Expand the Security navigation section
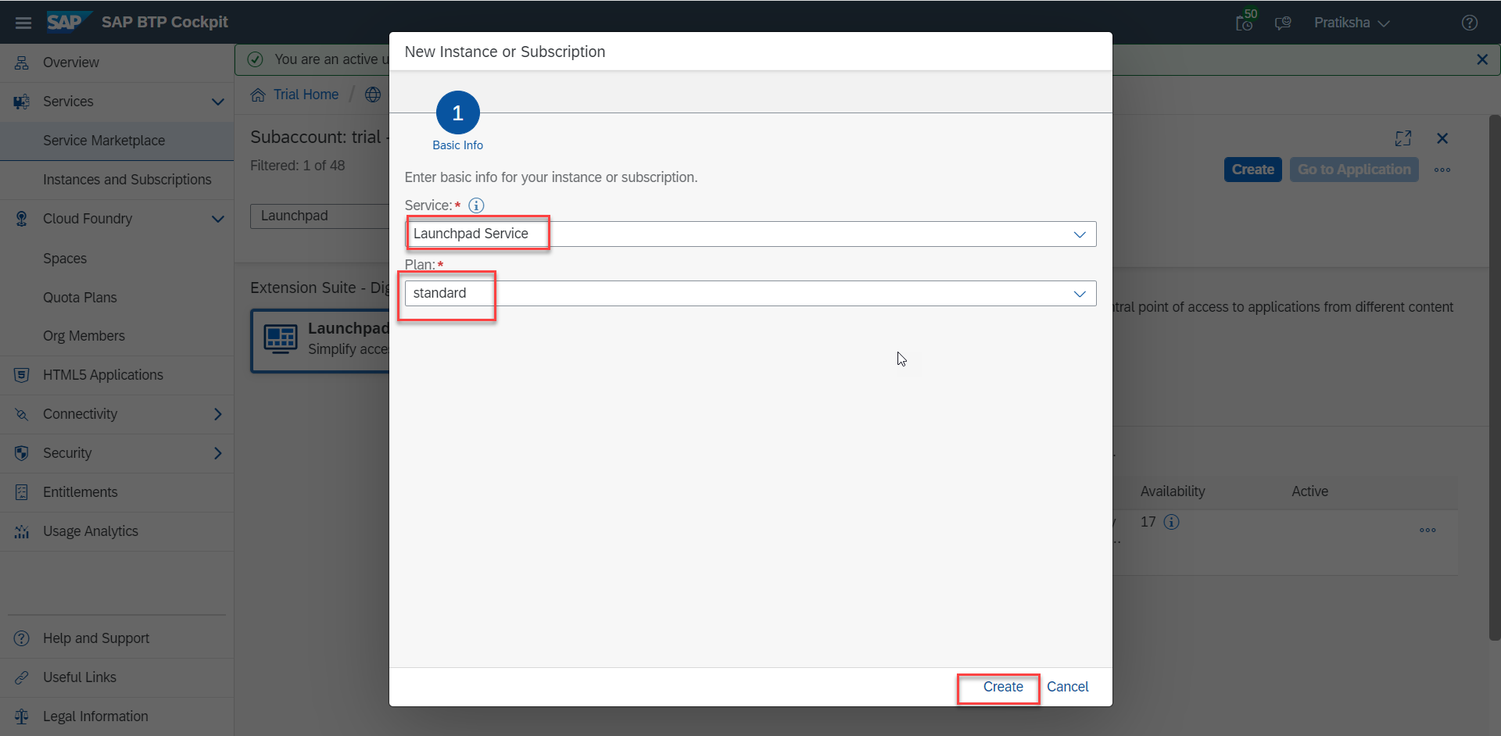The height and width of the screenshot is (736, 1501). [x=218, y=453]
